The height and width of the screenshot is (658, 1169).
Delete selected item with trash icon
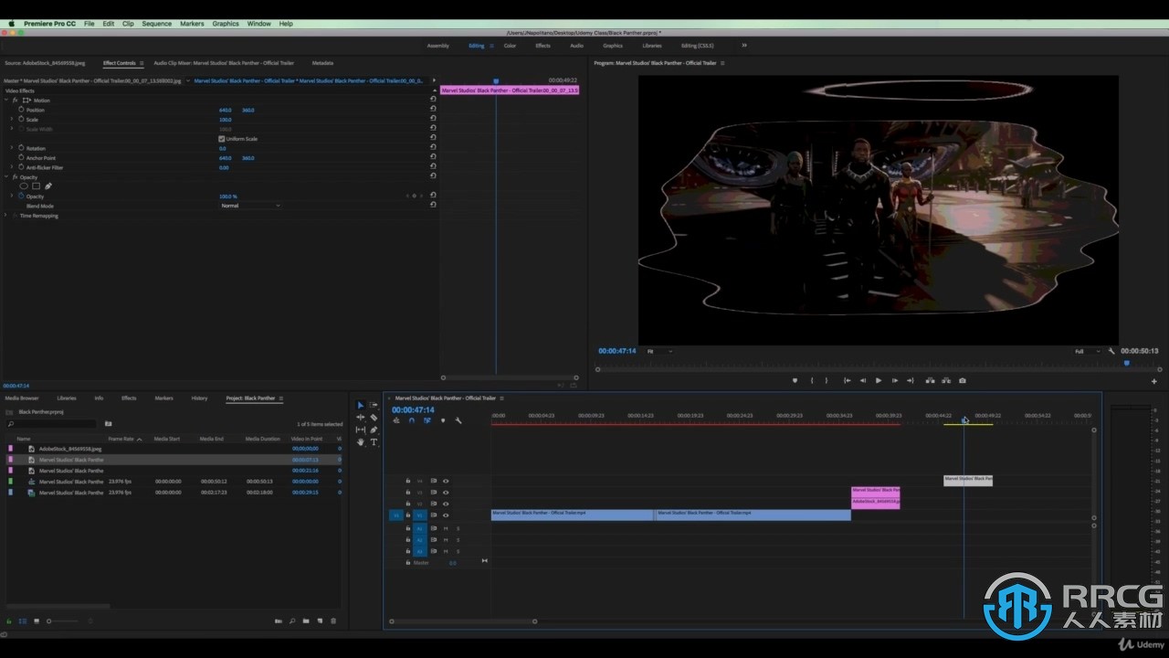pos(333,621)
